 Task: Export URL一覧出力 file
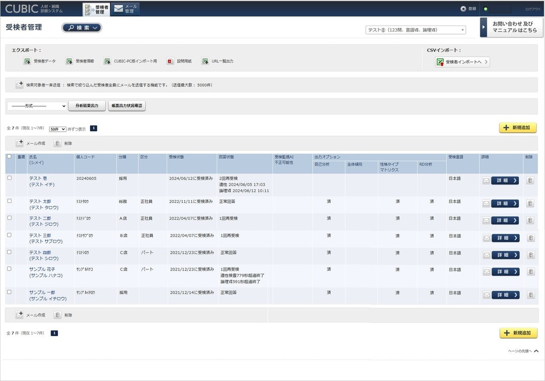coord(218,61)
